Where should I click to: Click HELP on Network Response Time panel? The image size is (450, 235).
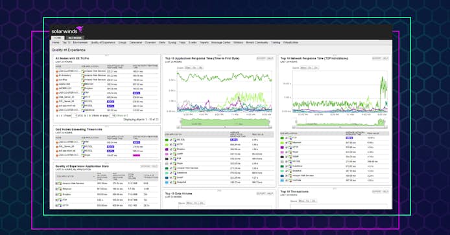pyautogui.click(x=385, y=58)
